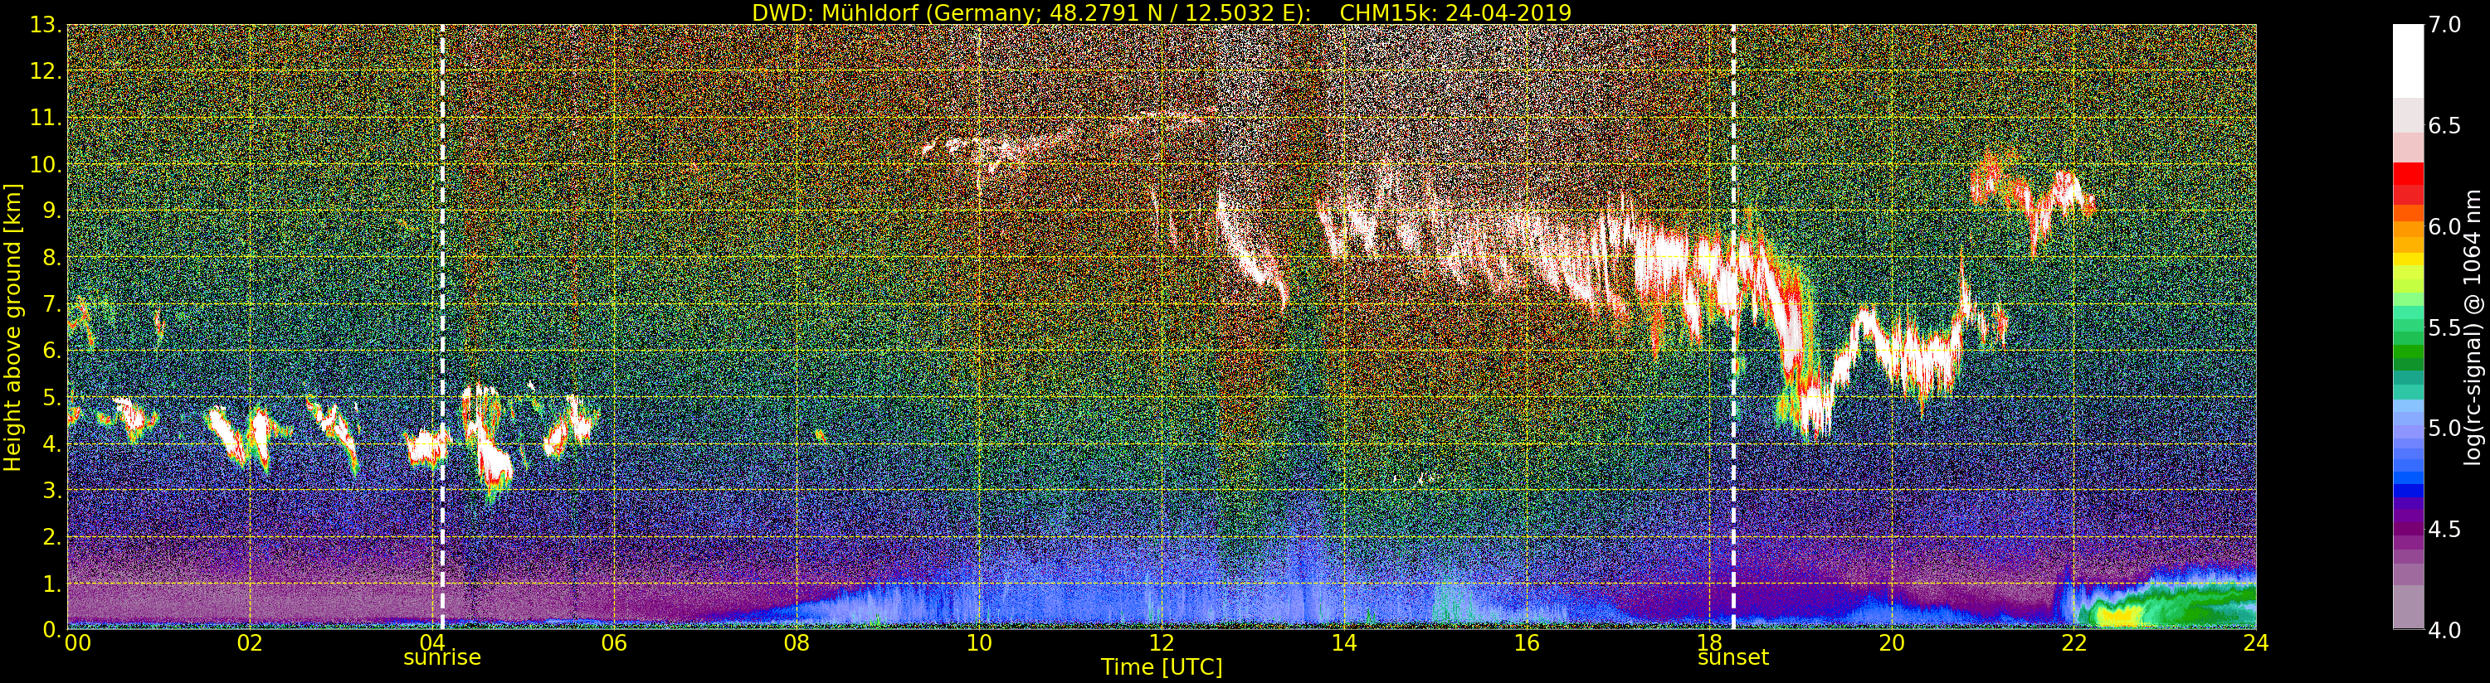Click the y-axis tick label '1.'
The height and width of the screenshot is (683, 2490).
[51, 584]
